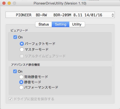This screenshot has width=120, height=109.
Task: Choose the 静音モード radio button
Action: coord(21,82)
